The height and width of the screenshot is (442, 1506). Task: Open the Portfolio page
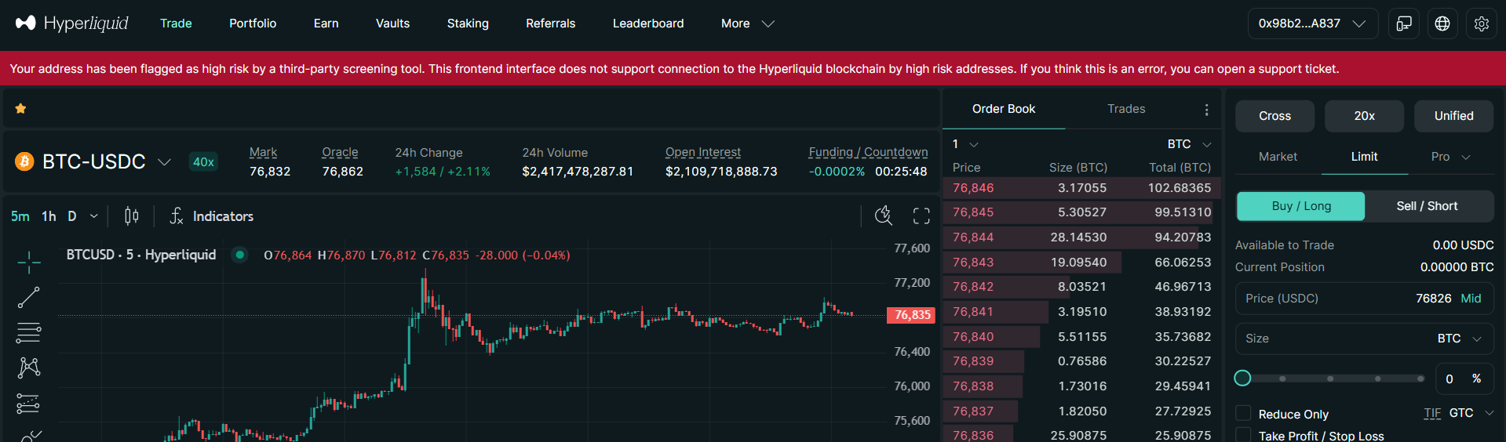[253, 24]
